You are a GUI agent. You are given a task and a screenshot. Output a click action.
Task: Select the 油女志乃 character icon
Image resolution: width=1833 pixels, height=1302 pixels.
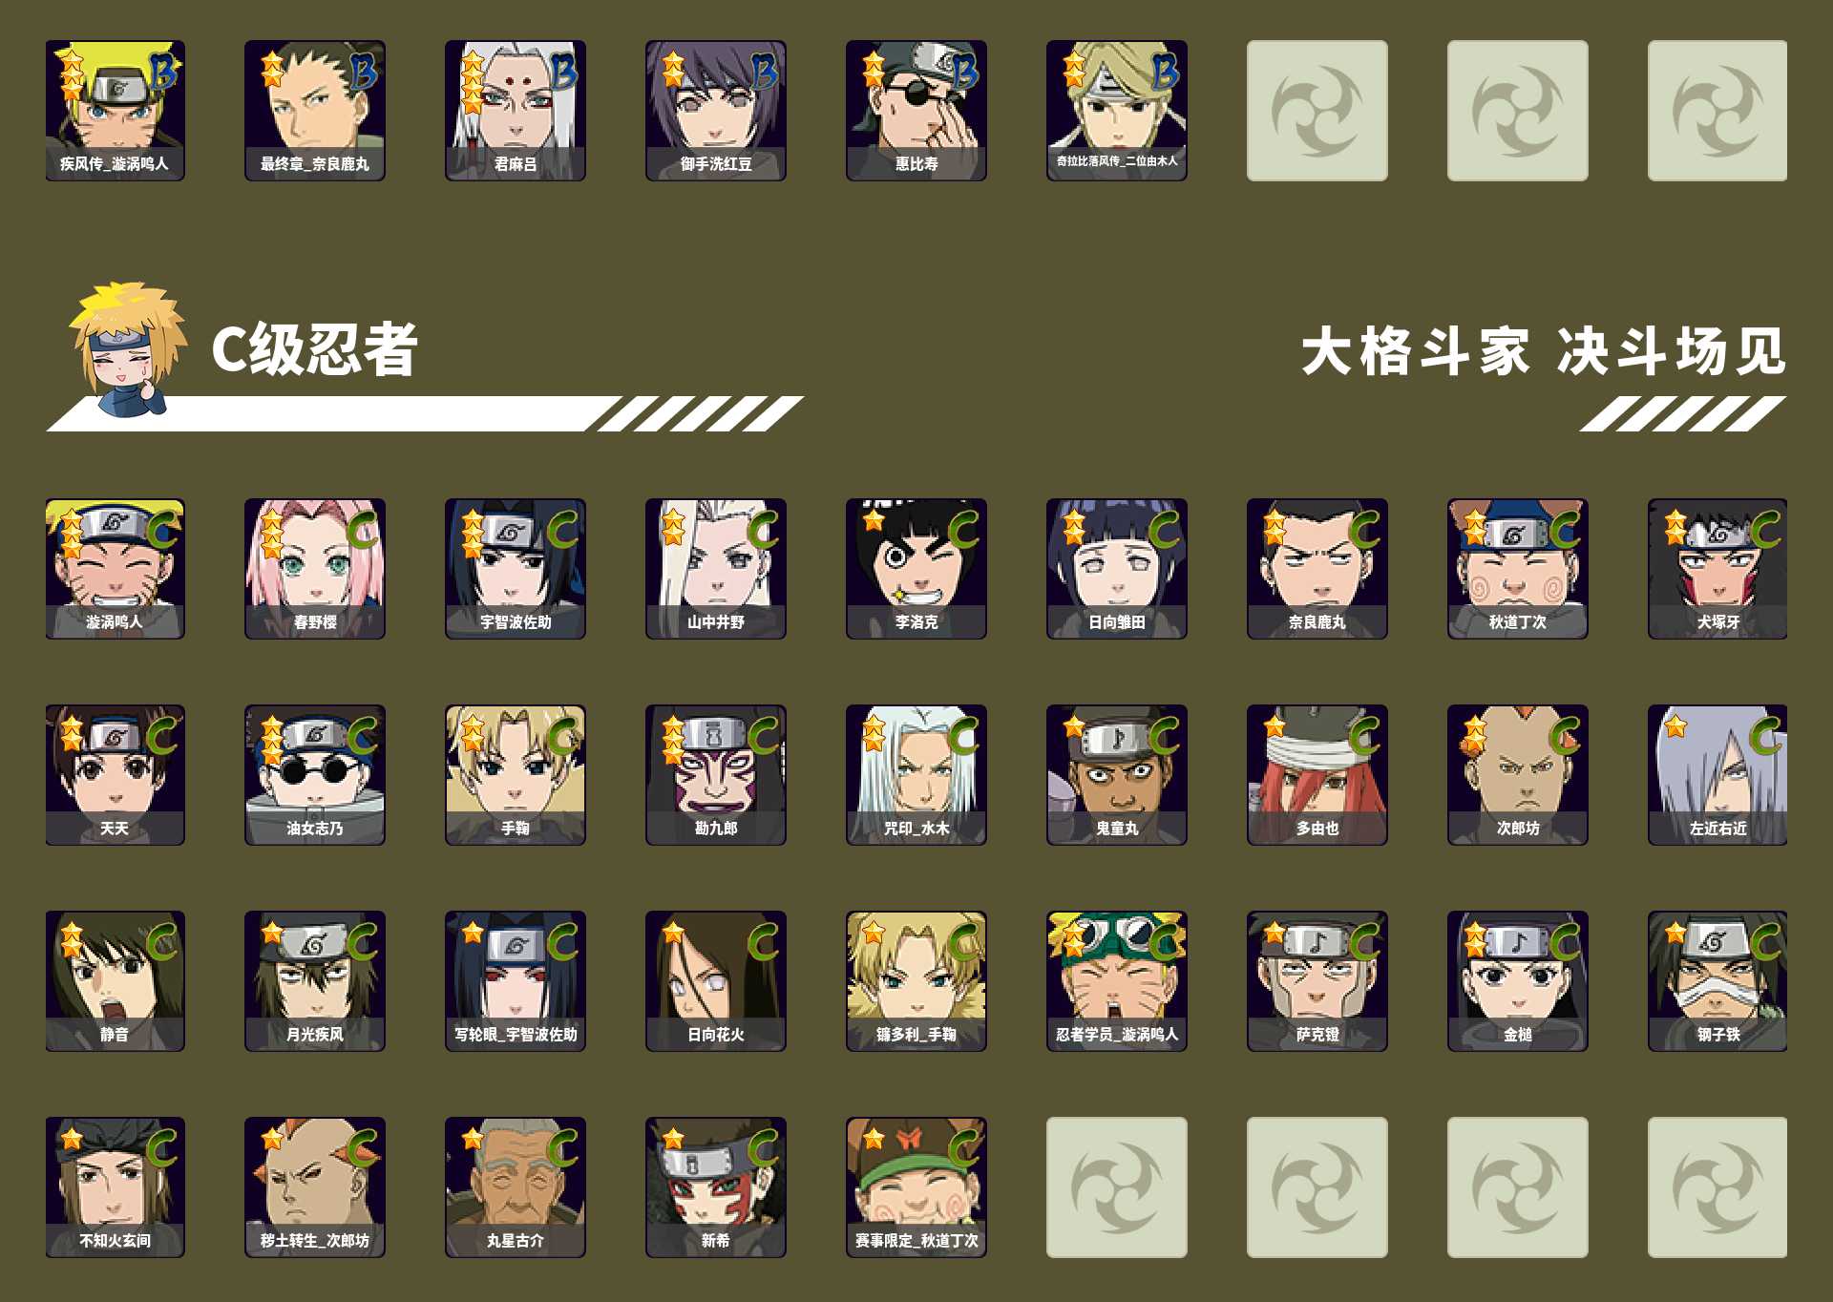(315, 775)
